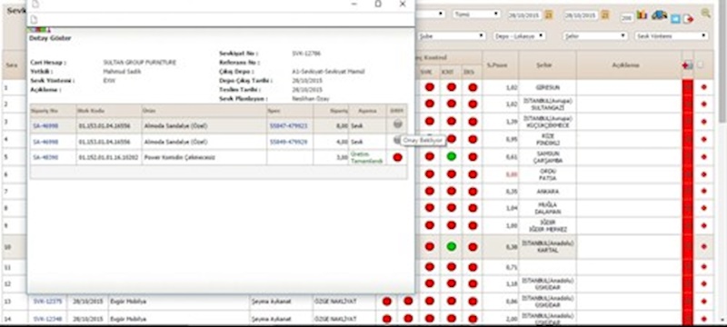Expand the Depo - Lokasyon dropdown
The width and height of the screenshot is (727, 327).
click(519, 35)
